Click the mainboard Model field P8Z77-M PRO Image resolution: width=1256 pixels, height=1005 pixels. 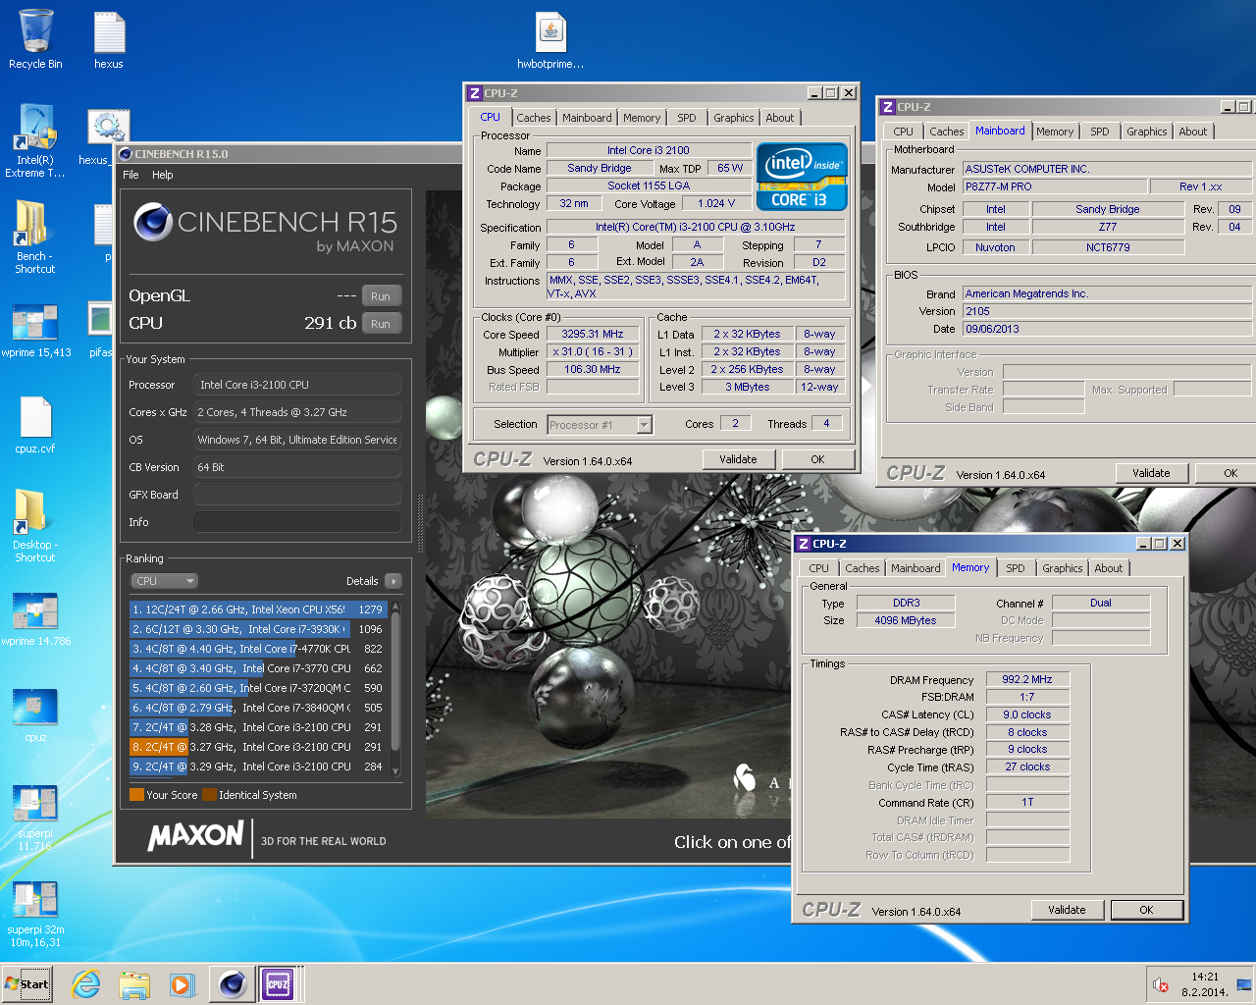pyautogui.click(x=1055, y=186)
